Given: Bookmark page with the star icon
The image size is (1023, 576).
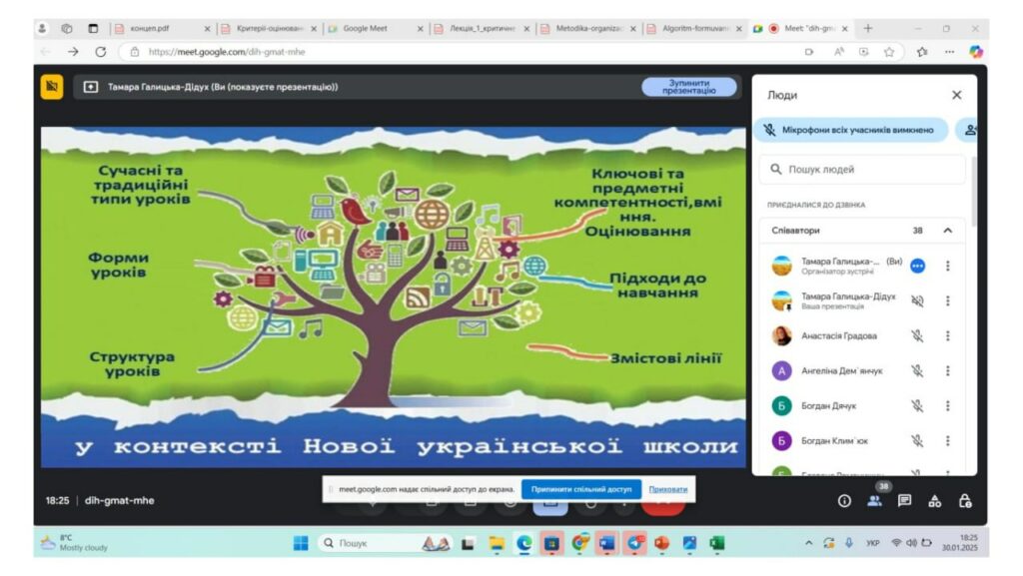Looking at the screenshot, I should pyautogui.click(x=888, y=51).
